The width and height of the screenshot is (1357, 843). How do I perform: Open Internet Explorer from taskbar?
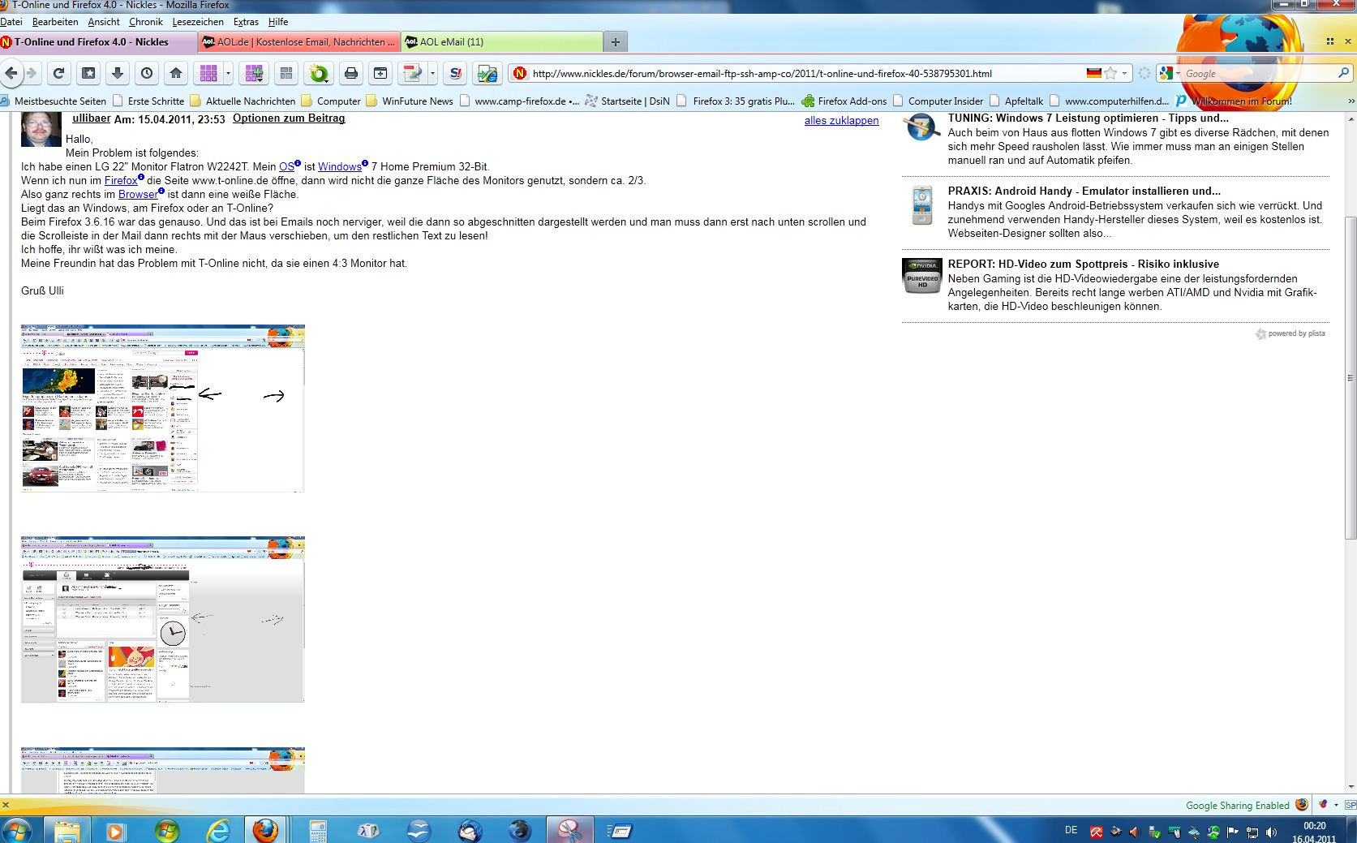(218, 830)
